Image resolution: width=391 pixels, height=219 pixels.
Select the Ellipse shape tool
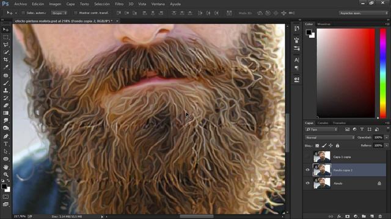click(x=5, y=159)
